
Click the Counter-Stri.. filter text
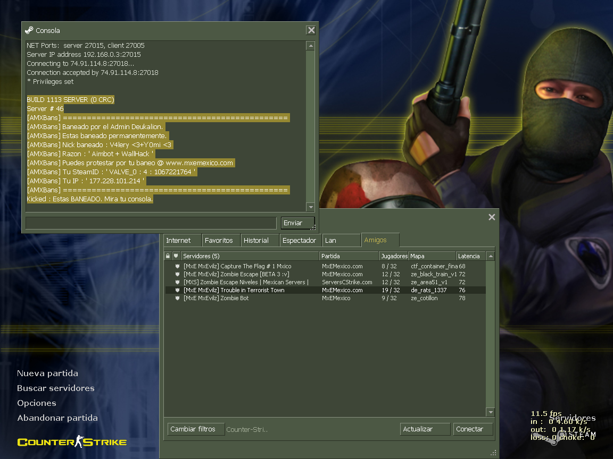coord(247,429)
